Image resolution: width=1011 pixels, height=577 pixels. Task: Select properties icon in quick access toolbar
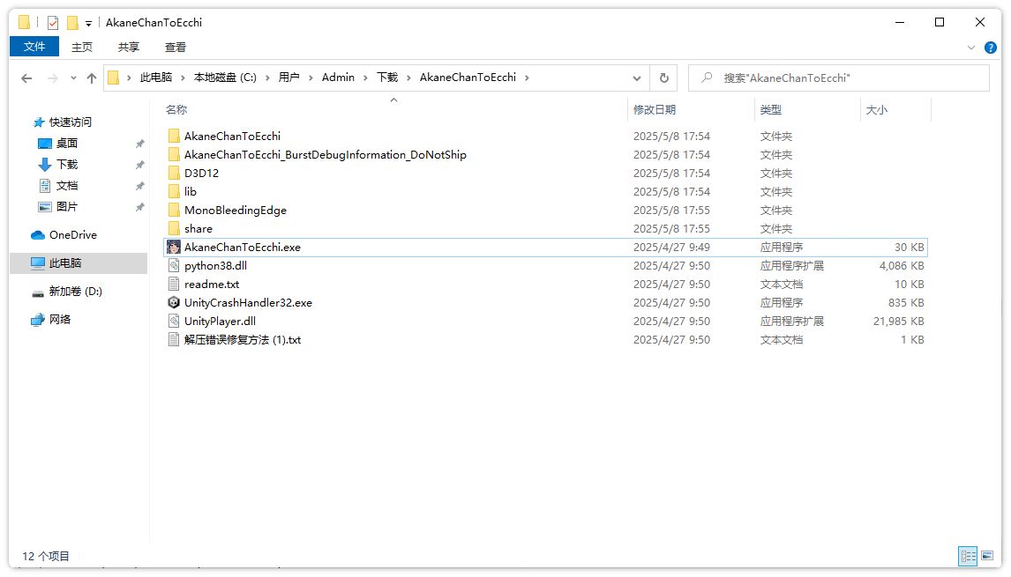point(53,23)
